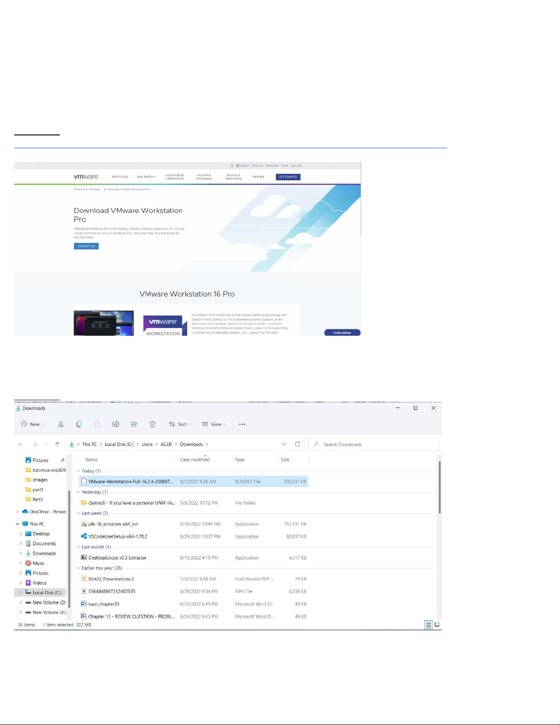The height and width of the screenshot is (725, 560).
Task: Click the CONTACT US button
Action: click(86, 246)
